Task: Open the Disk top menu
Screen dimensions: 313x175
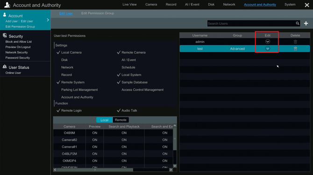Action: (x=211, y=4)
